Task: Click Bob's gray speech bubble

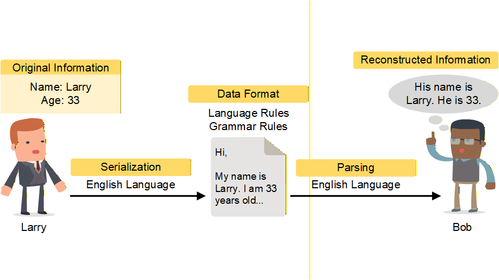Action: click(443, 93)
